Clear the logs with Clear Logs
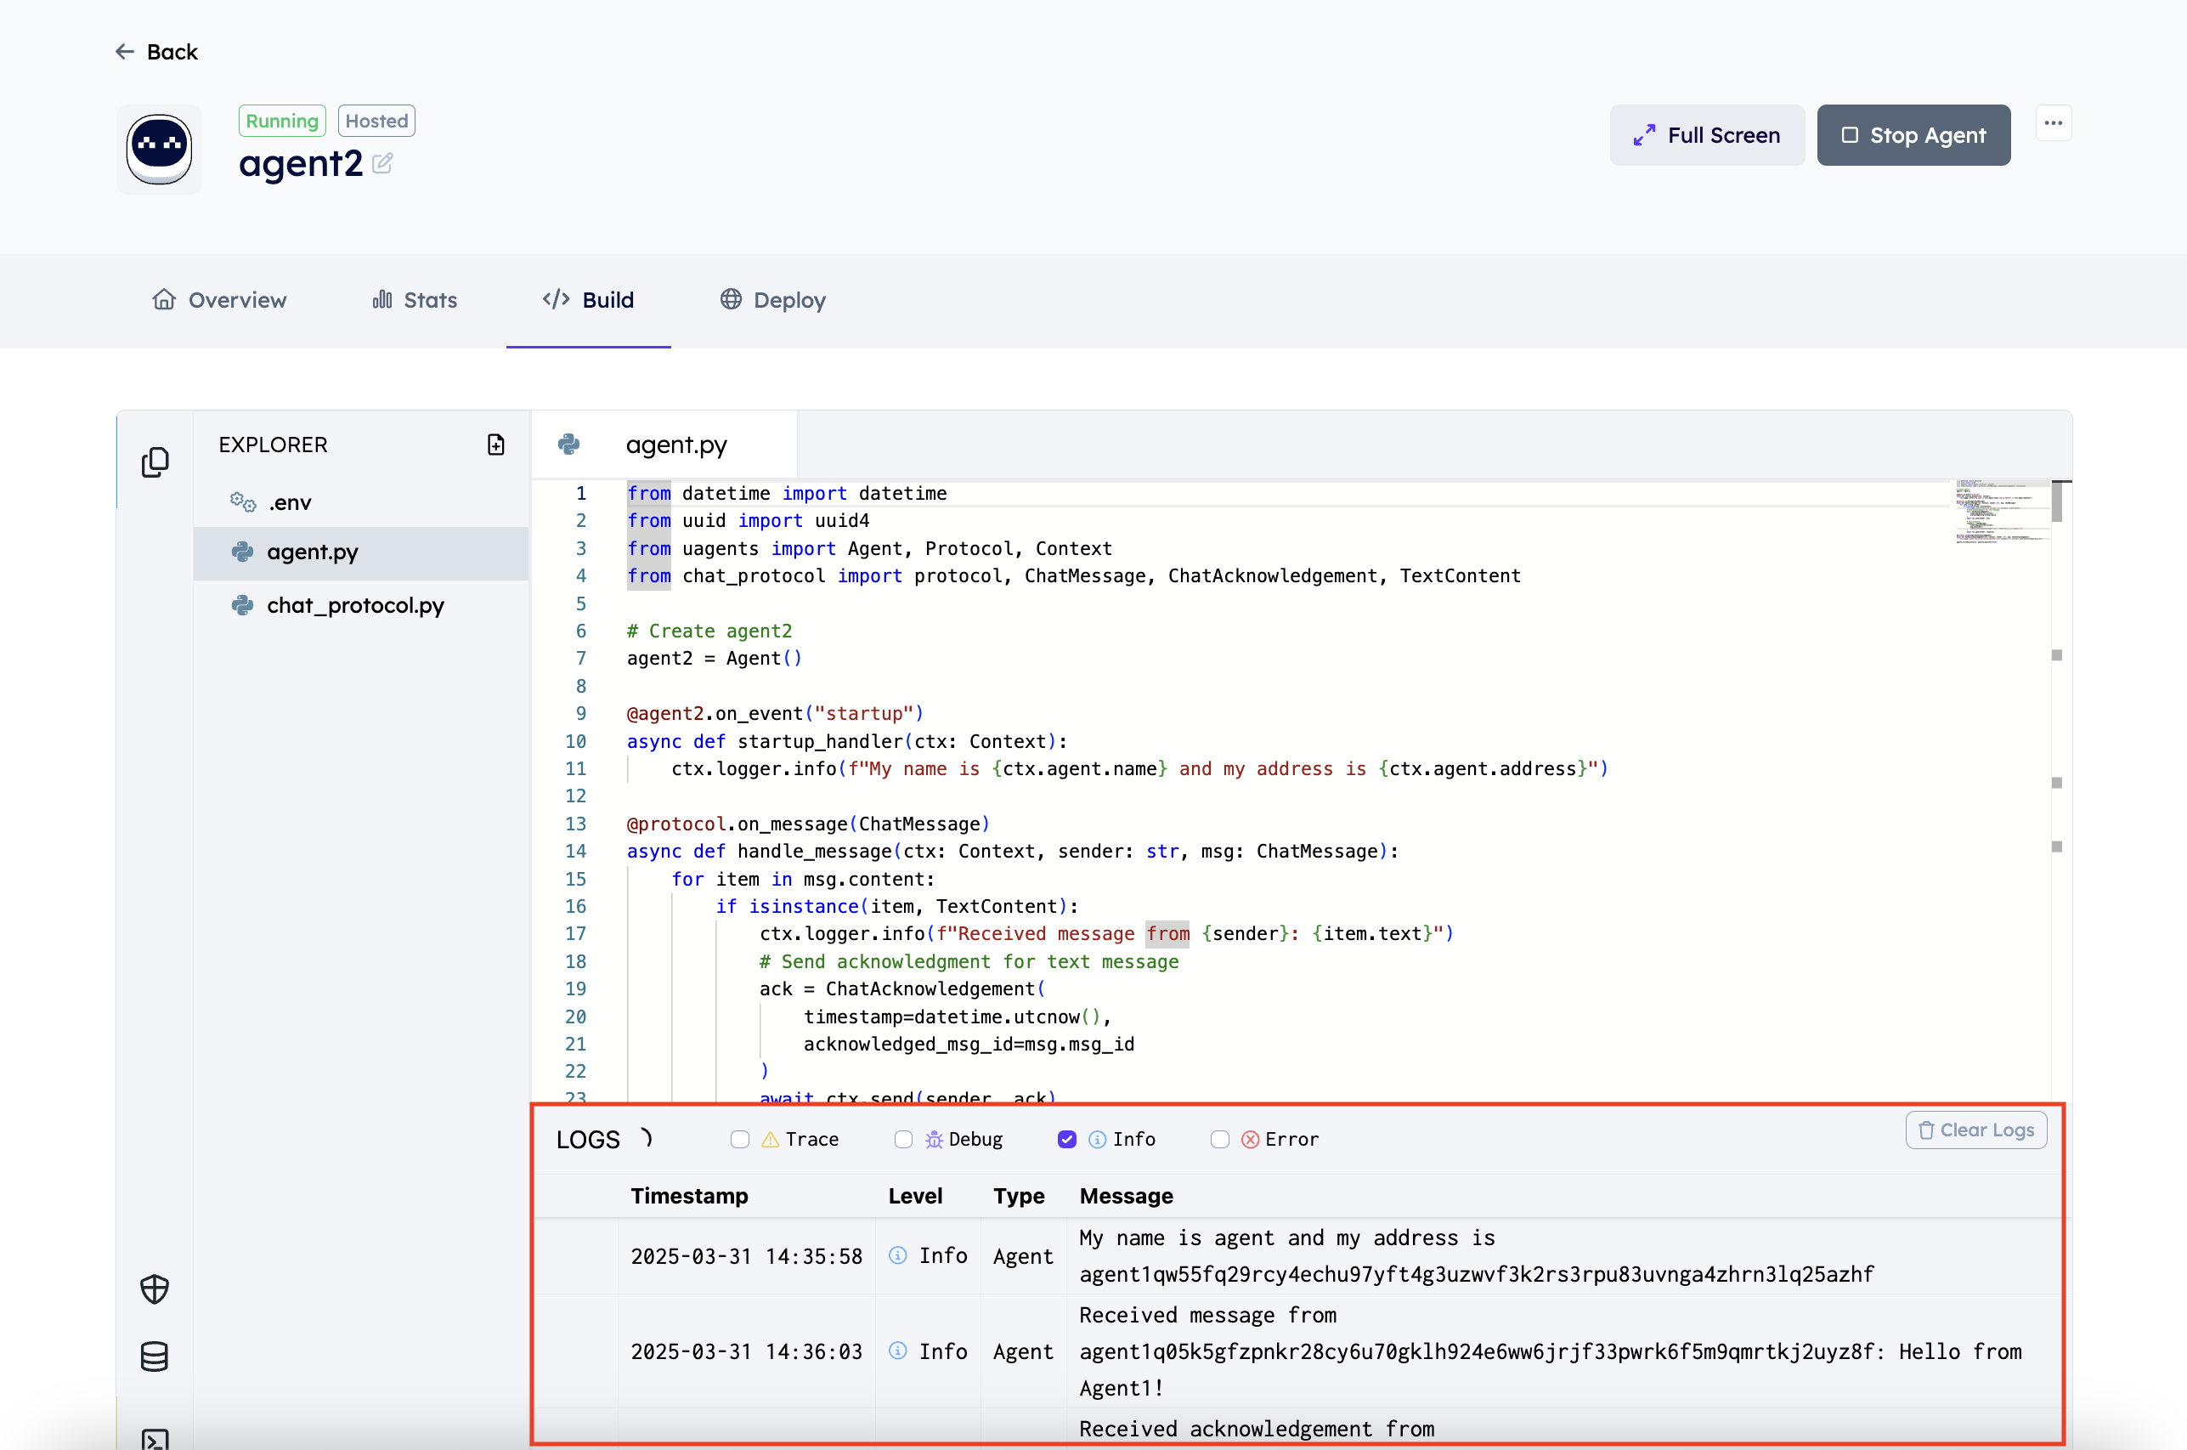 (1975, 1130)
